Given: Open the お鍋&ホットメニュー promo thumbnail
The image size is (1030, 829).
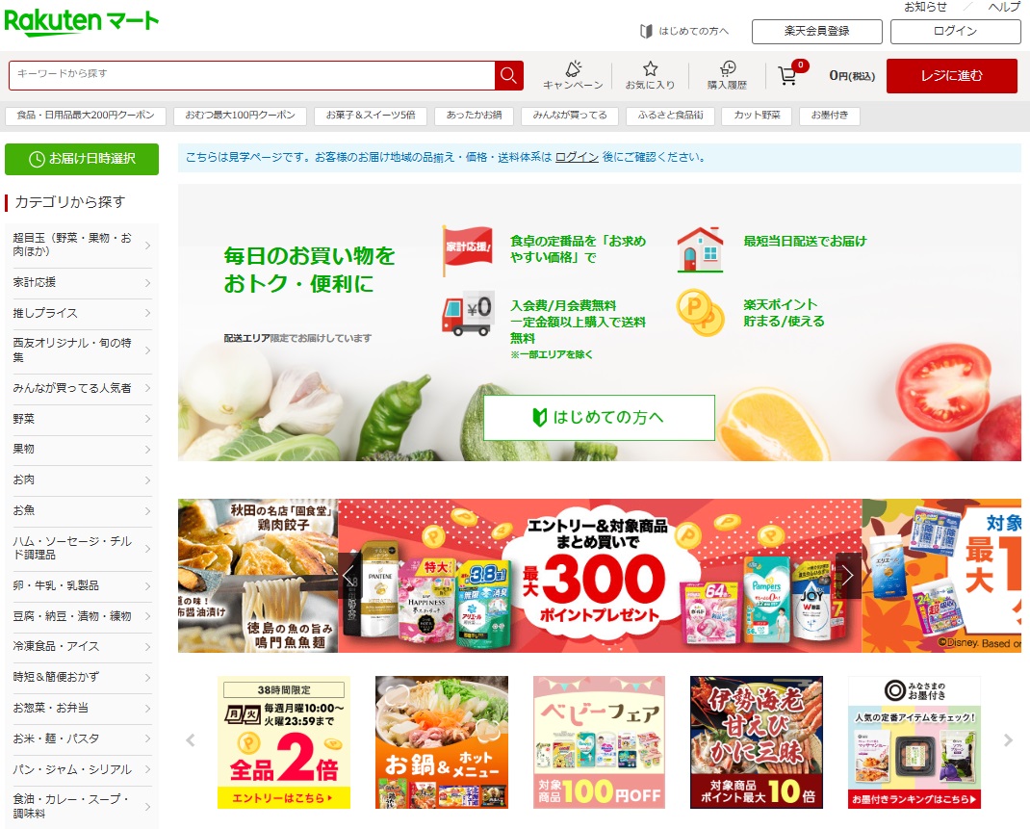Looking at the screenshot, I should coord(442,741).
